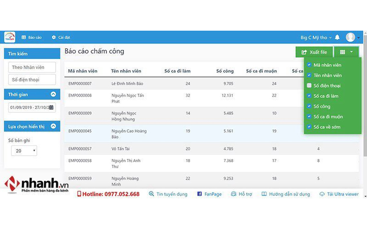Click the Hướng dẫn sử dụng book icon
Screen dimensions: 367x229
point(264,194)
